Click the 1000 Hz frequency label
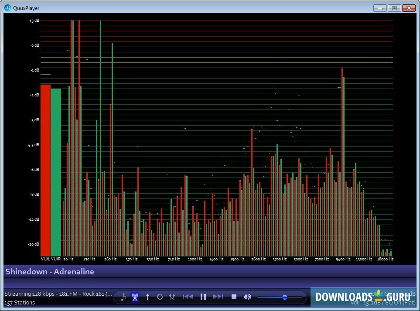Screen dimensions: 420x311 pyautogui.click(x=195, y=259)
